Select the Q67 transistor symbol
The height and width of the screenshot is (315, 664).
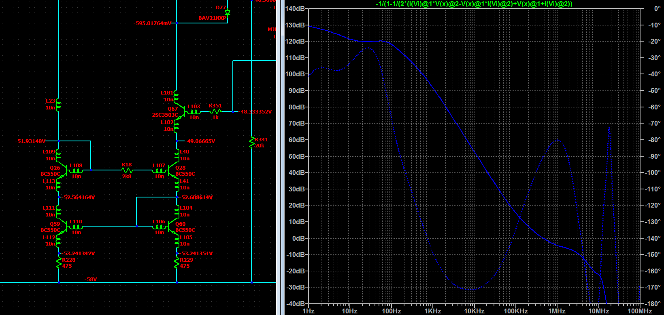(181, 111)
